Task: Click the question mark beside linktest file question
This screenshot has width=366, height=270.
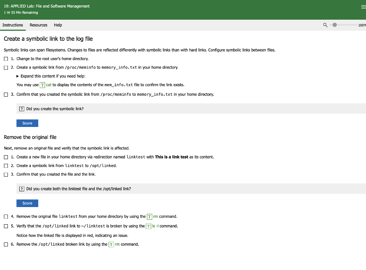Action: (22, 188)
